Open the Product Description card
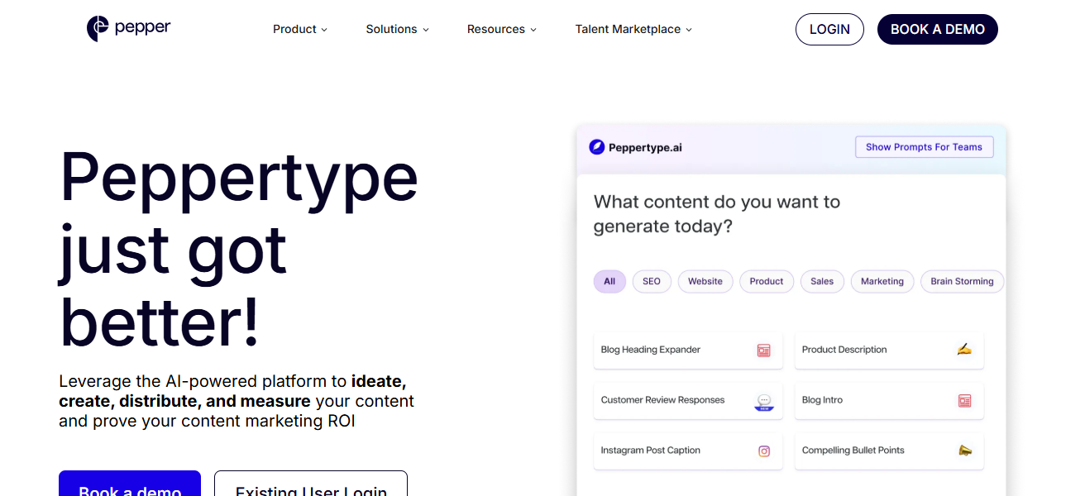Screen dimensions: 1085x496 point(889,351)
